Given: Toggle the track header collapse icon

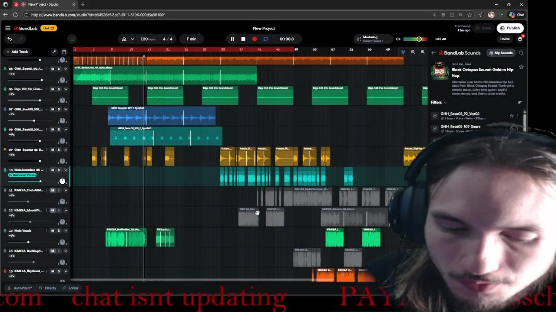Looking at the screenshot, I should (64, 52).
